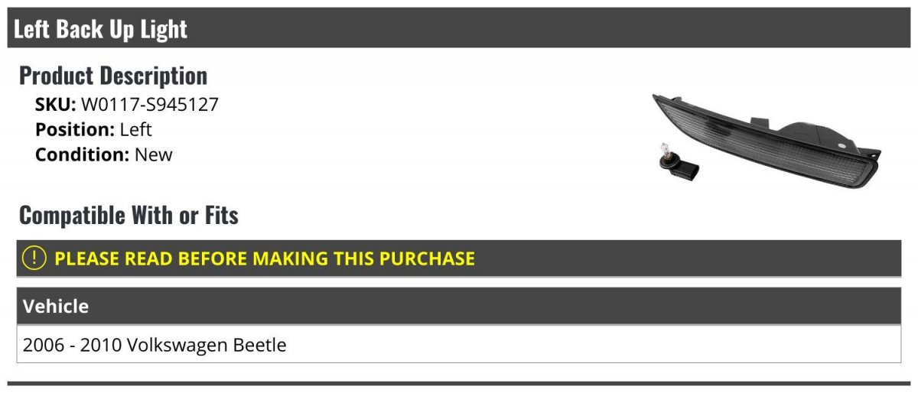Click the 'Condition:' label

pyautogui.click(x=82, y=154)
